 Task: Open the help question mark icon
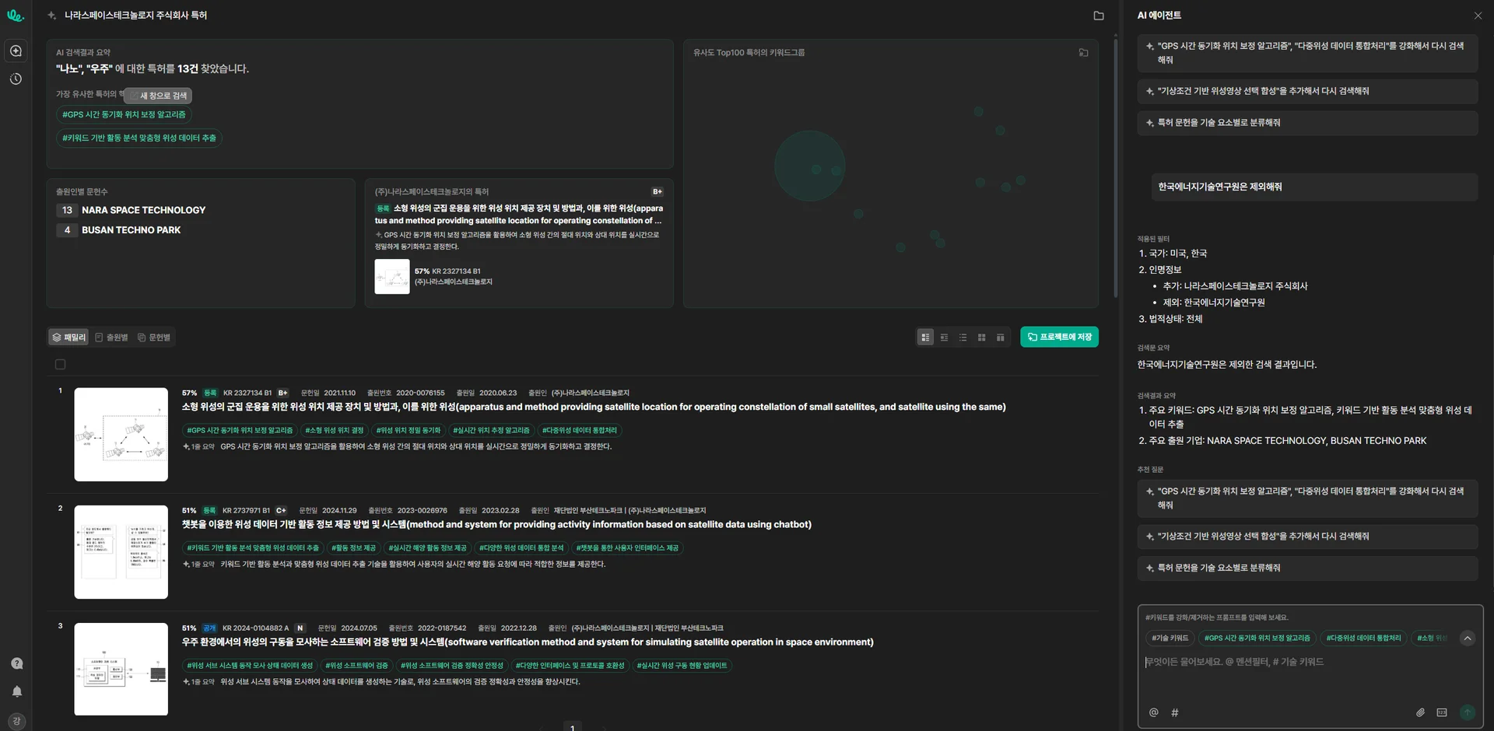tap(16, 663)
